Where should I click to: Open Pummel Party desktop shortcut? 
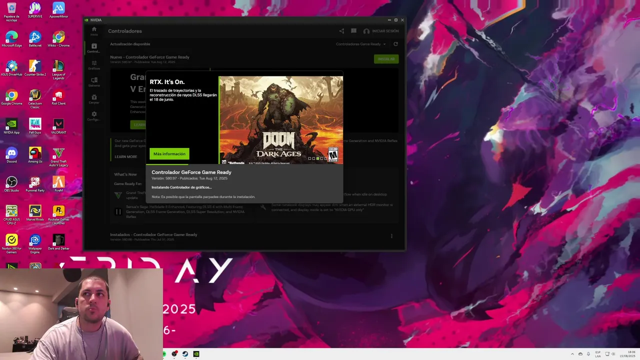pyautogui.click(x=35, y=184)
